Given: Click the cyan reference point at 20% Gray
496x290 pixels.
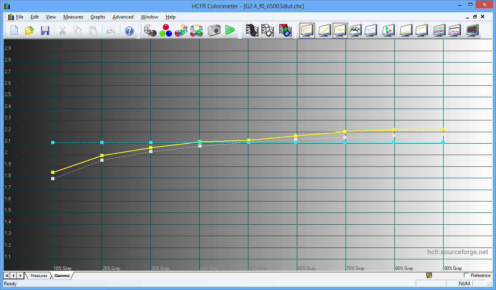Looking at the screenshot, I should click(x=102, y=142).
